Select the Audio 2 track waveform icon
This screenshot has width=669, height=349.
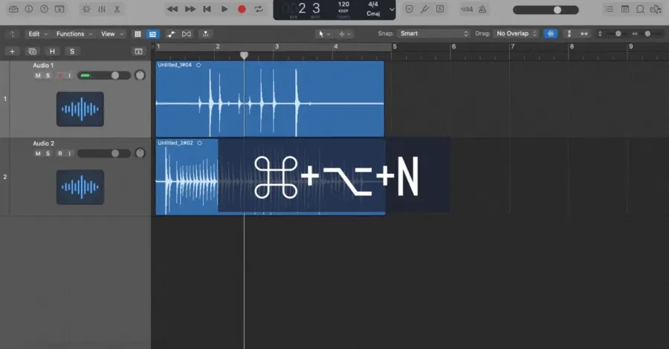(80, 187)
